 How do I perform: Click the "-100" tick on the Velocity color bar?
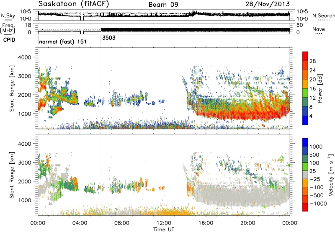[317, 187]
